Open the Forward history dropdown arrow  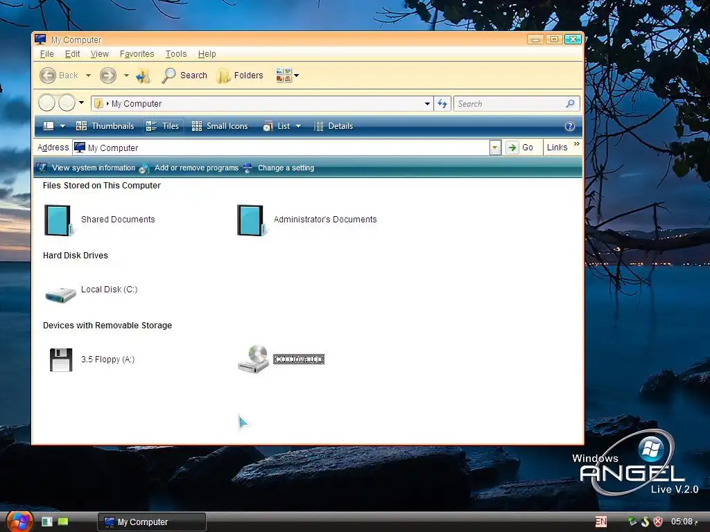pos(126,76)
